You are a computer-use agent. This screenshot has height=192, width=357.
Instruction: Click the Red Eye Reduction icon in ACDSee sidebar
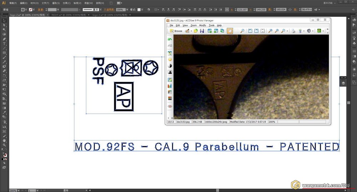pos(170,106)
